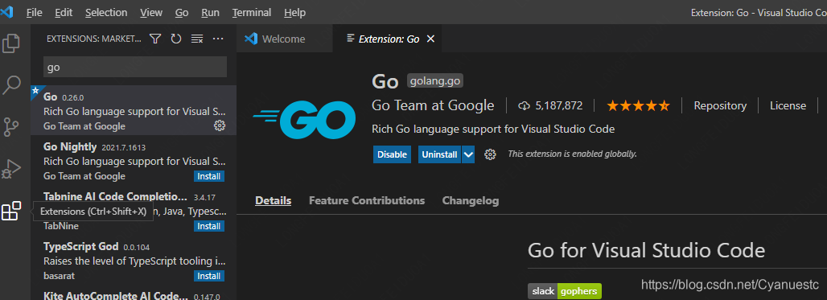Close the Extension: Go tab

(430, 39)
